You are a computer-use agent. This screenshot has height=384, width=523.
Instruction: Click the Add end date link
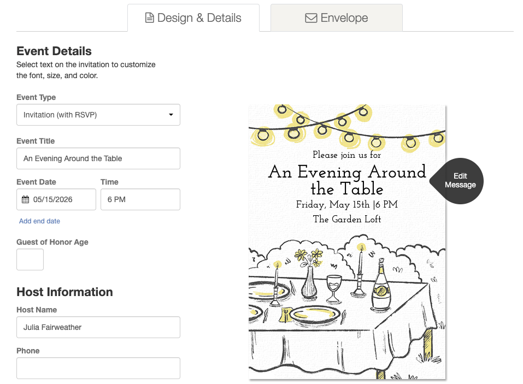coord(39,221)
